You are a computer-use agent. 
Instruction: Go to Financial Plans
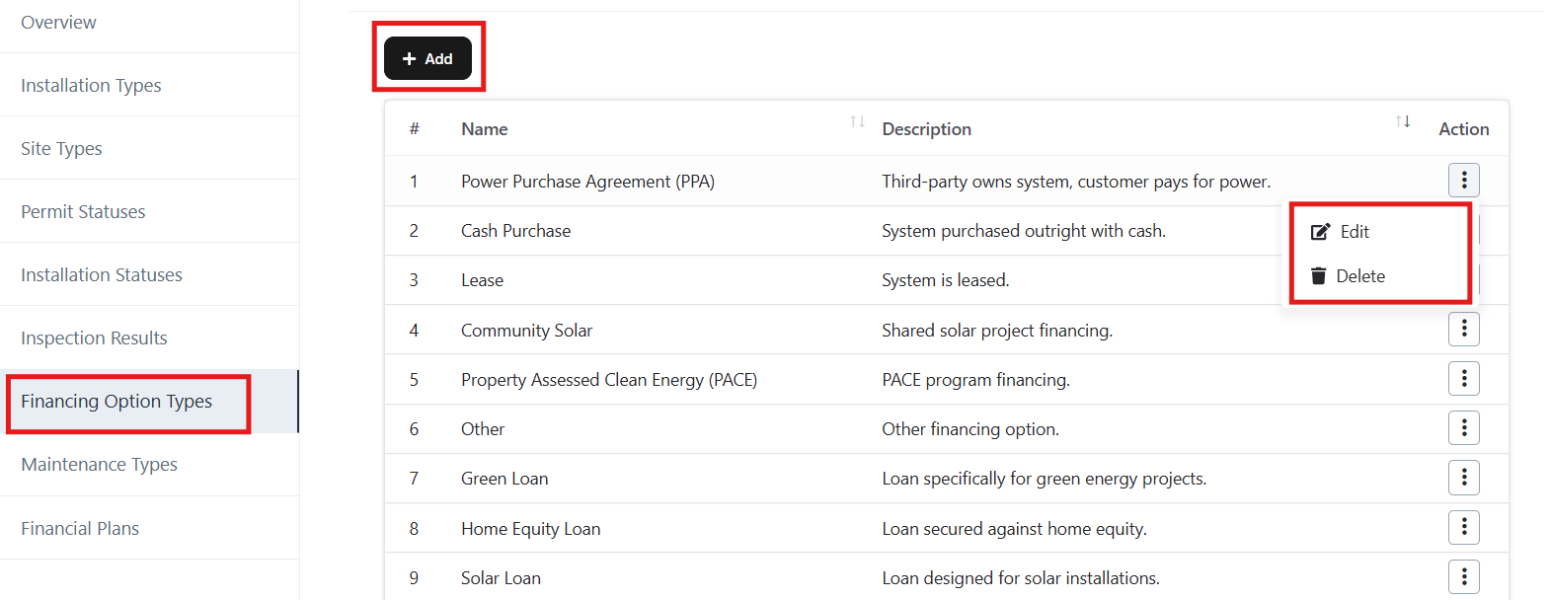(80, 529)
